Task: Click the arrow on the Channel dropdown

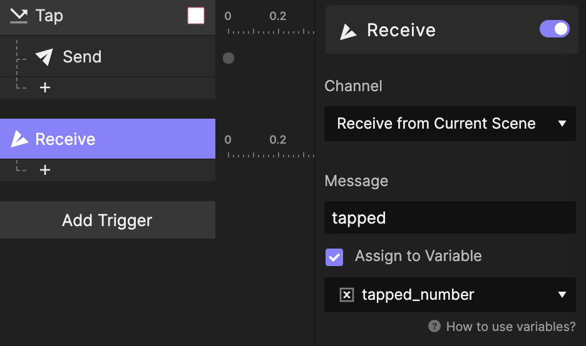Action: (x=562, y=124)
